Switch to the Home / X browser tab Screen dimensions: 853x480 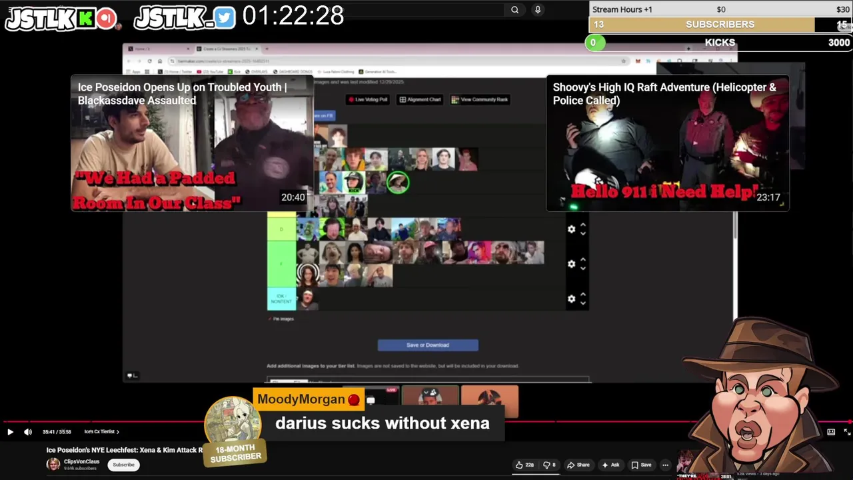pyautogui.click(x=159, y=49)
